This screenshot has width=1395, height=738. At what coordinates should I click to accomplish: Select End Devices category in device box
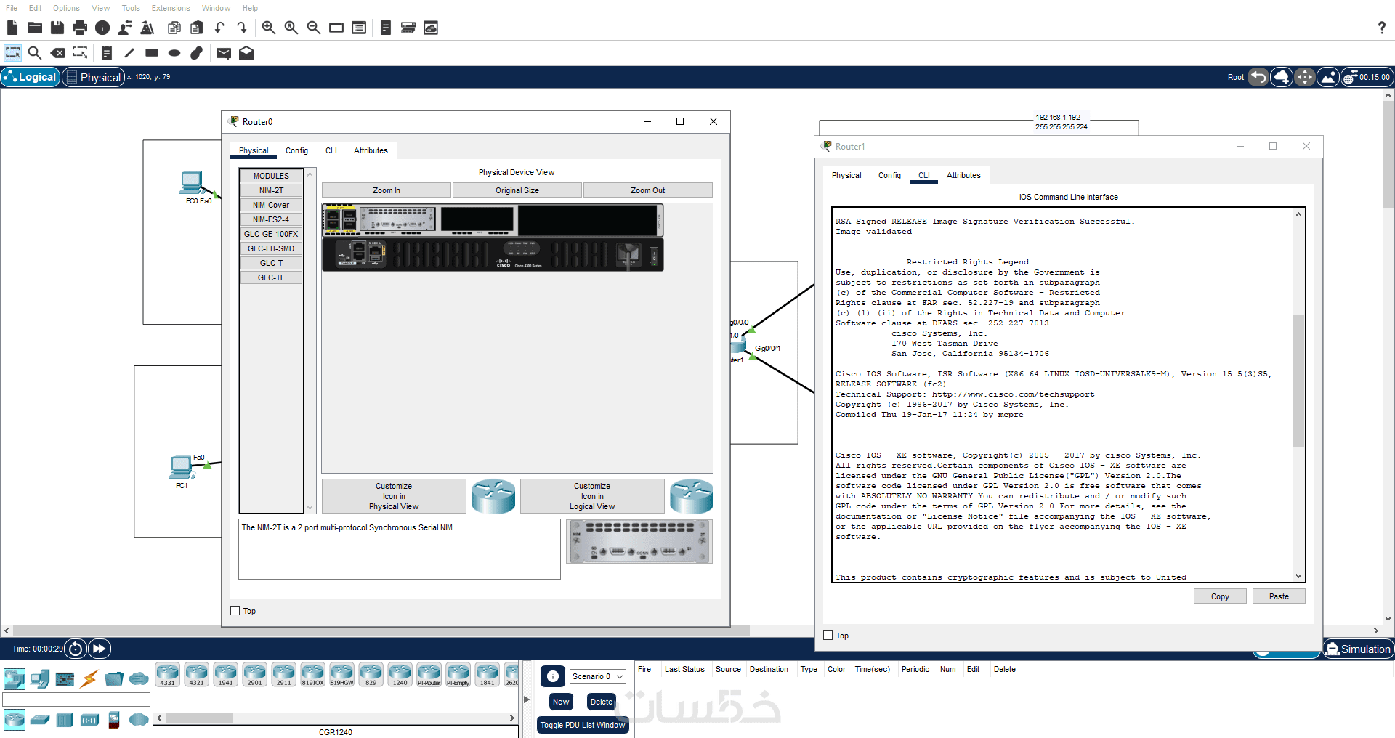[x=40, y=679]
